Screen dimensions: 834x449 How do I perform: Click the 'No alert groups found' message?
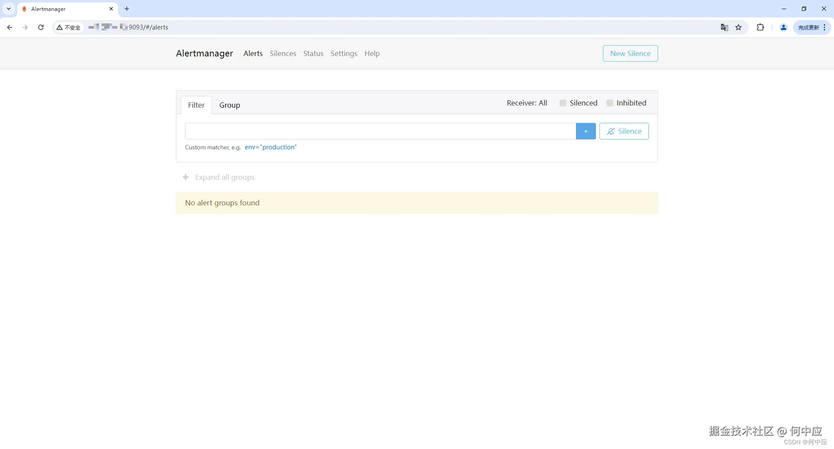click(222, 203)
